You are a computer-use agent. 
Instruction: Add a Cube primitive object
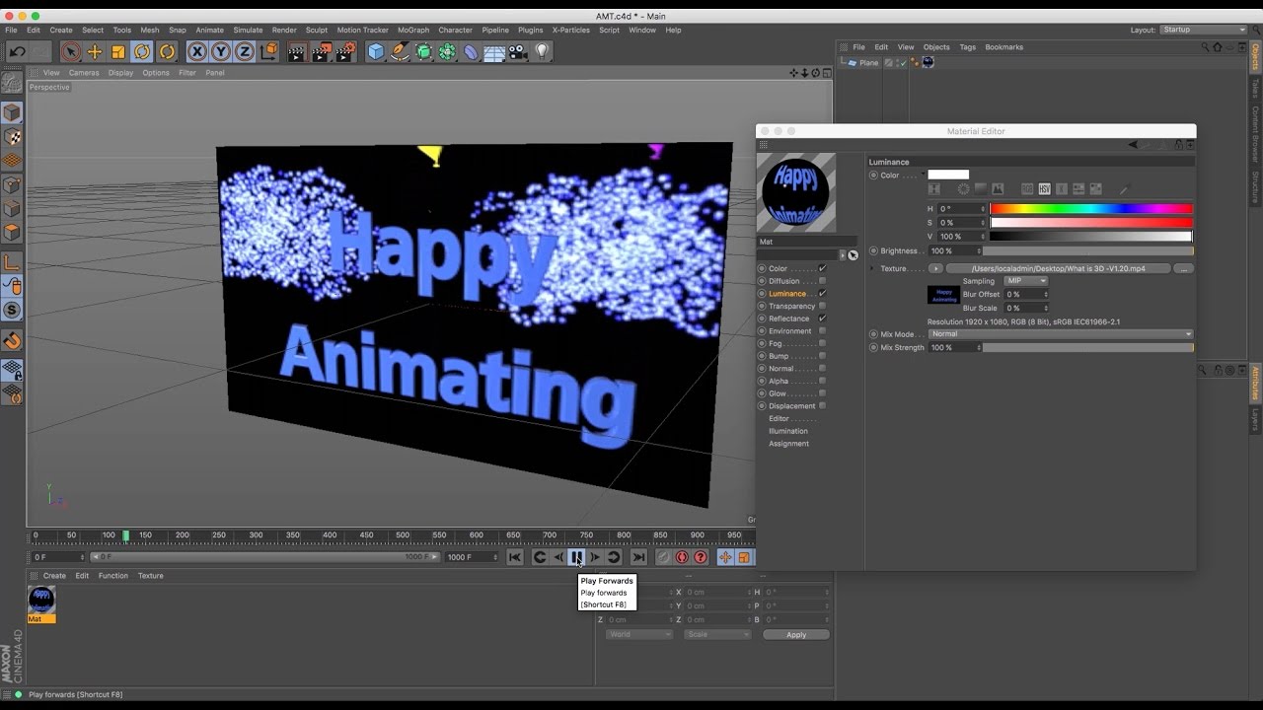pyautogui.click(x=375, y=51)
